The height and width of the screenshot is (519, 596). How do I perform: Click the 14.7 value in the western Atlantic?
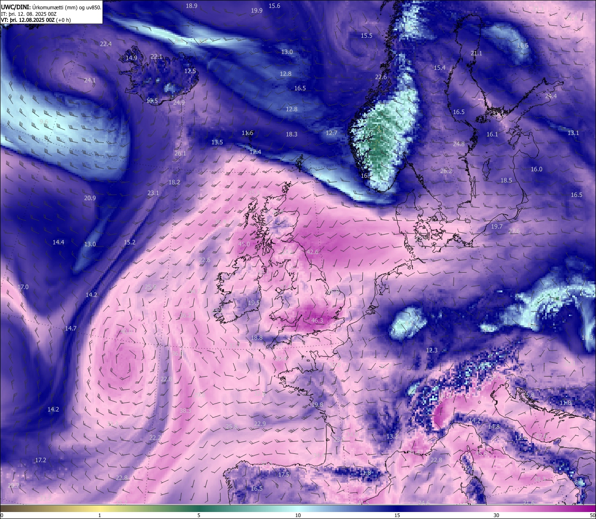pyautogui.click(x=70, y=328)
